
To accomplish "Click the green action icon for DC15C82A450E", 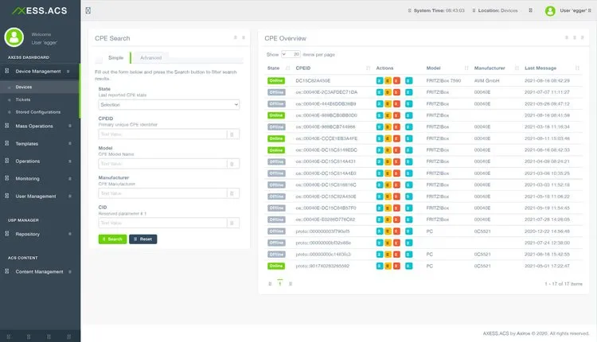I will coord(380,80).
